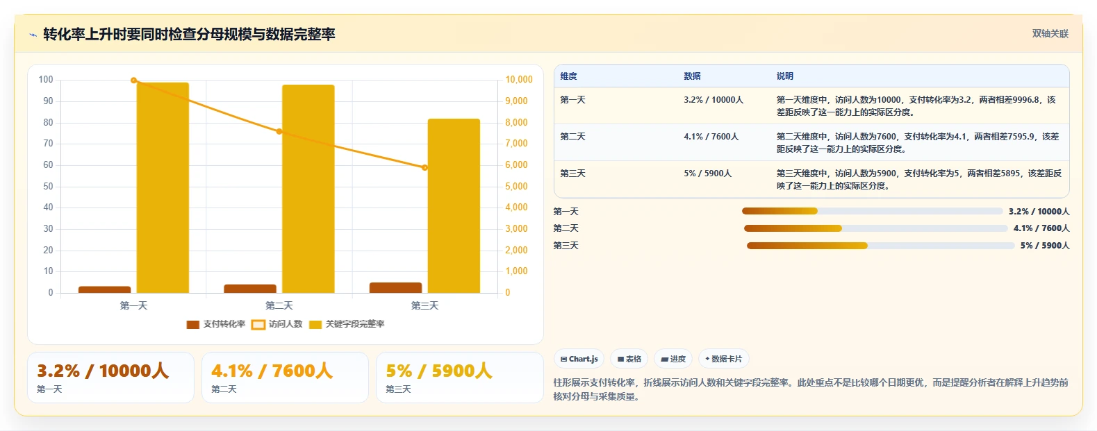1097x431 pixels.
Task: Open the 3.2% / 10000人 data card
Action: pos(110,378)
